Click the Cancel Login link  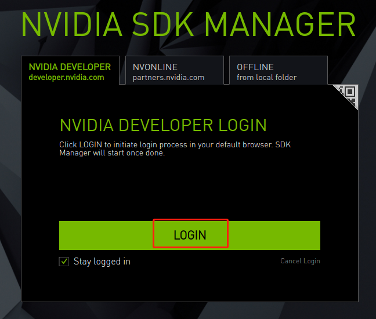point(300,261)
